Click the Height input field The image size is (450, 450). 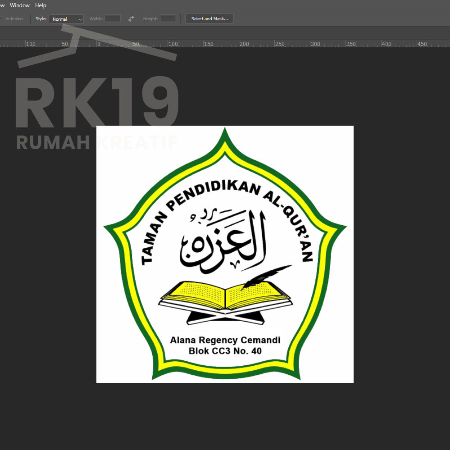click(x=168, y=18)
